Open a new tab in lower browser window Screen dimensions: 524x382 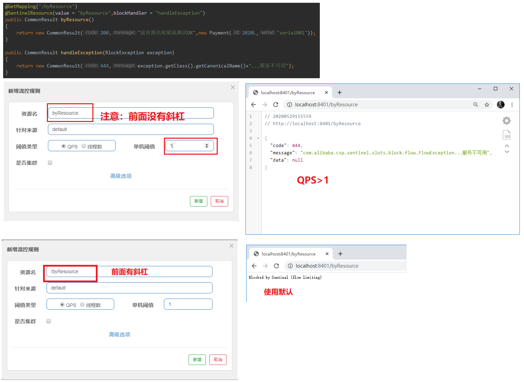(340, 254)
